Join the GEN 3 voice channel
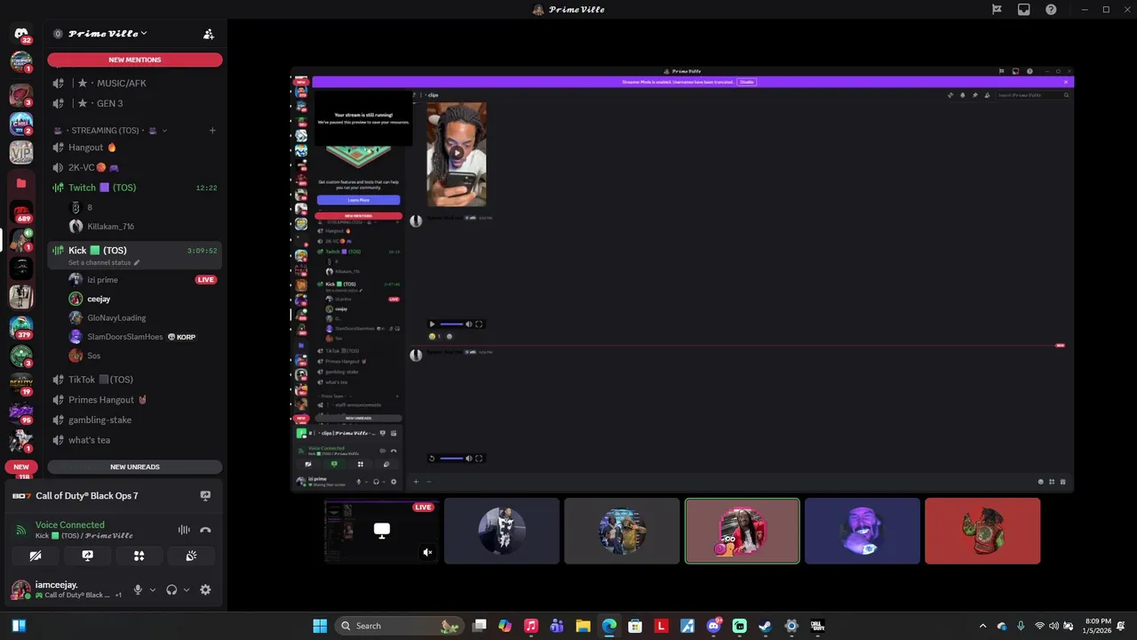 click(134, 103)
